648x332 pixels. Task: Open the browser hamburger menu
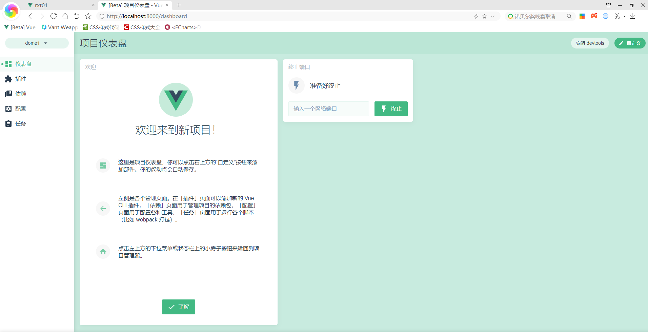tap(644, 16)
